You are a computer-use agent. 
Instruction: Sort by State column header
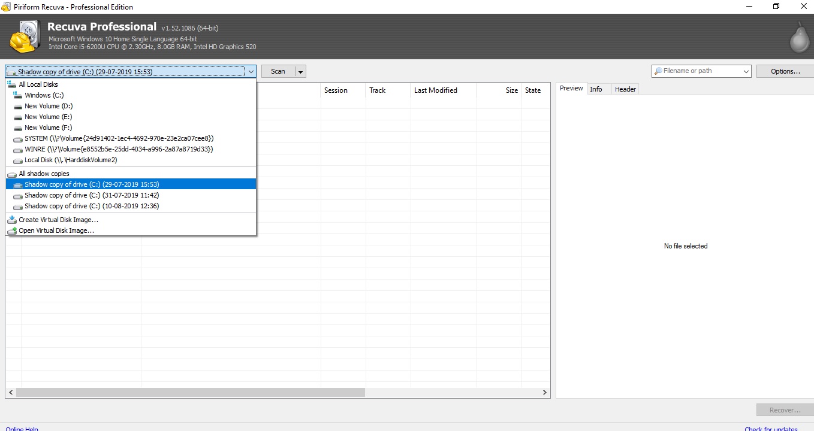coord(535,90)
